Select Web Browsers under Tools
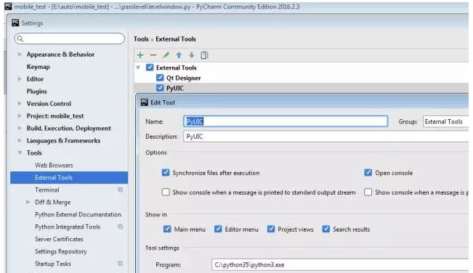The image size is (473, 273). (x=54, y=165)
